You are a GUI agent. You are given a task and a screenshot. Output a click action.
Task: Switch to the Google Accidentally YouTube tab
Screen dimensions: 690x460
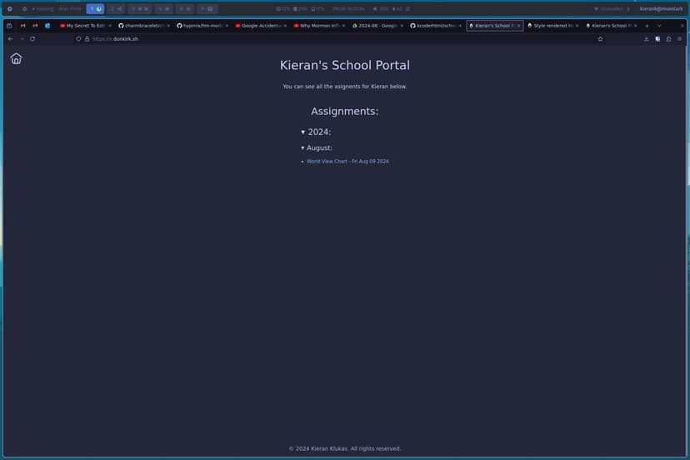(259, 26)
